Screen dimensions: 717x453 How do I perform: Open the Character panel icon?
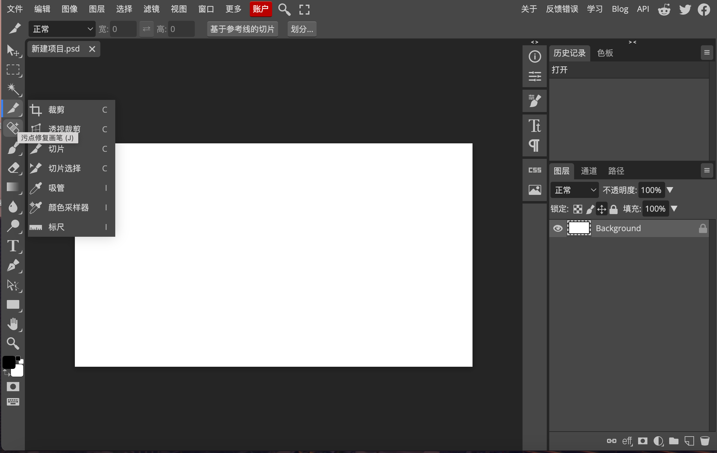tap(535, 126)
